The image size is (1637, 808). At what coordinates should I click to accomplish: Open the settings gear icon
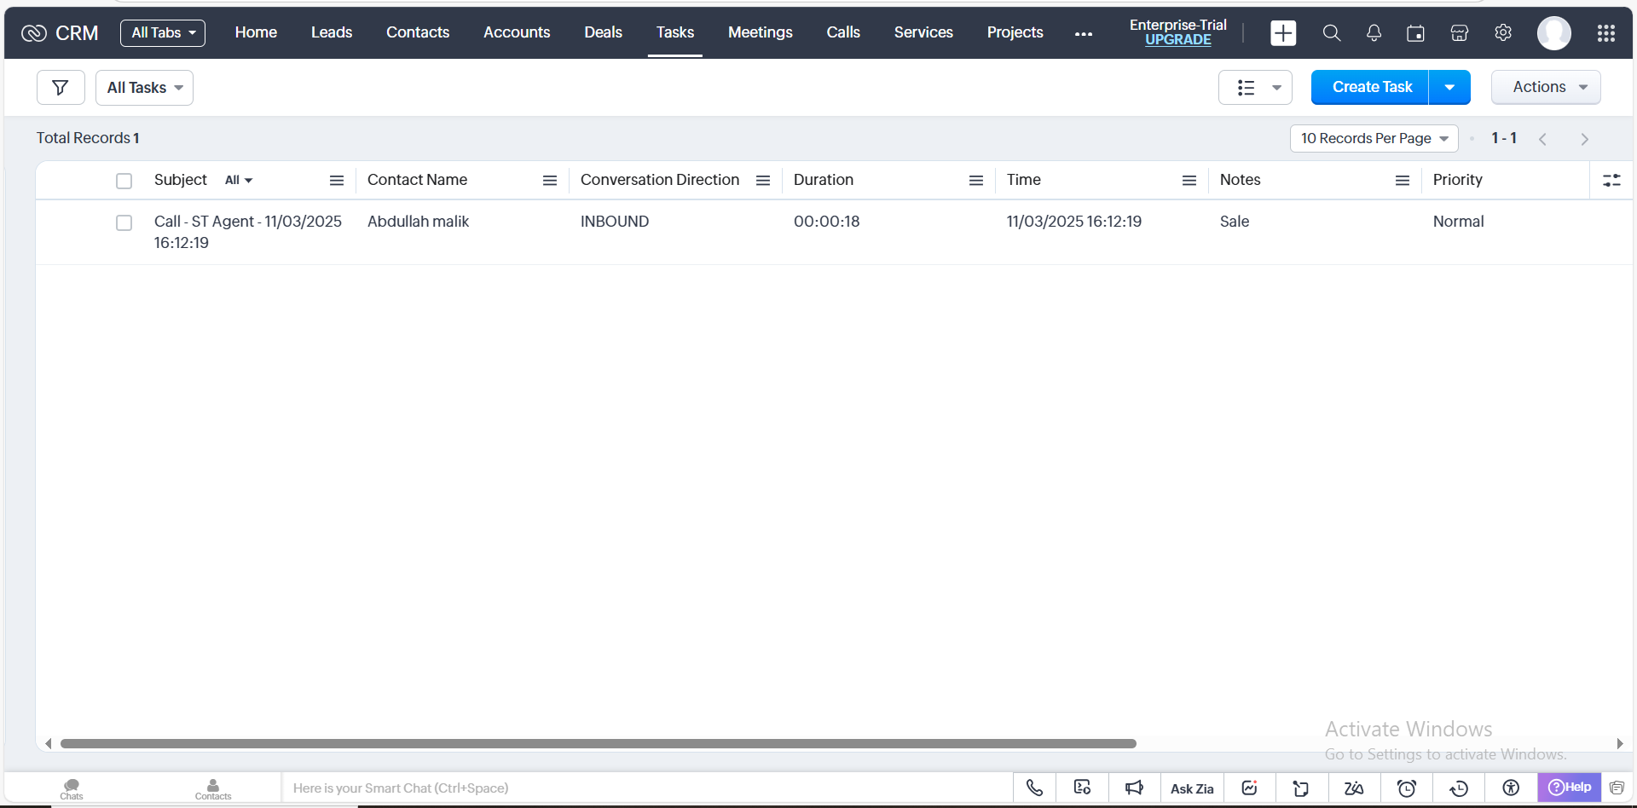[x=1503, y=33]
